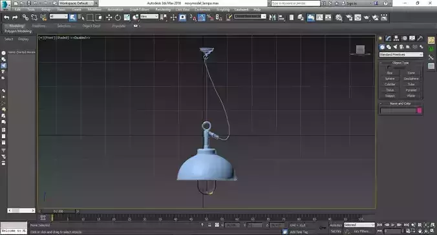437x235 pixels.
Task: Activate Bind to Space Warp tool
Action: click(43, 17)
